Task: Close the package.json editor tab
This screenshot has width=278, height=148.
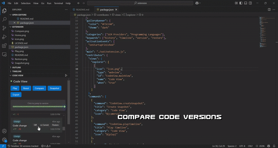Action: click(116, 10)
